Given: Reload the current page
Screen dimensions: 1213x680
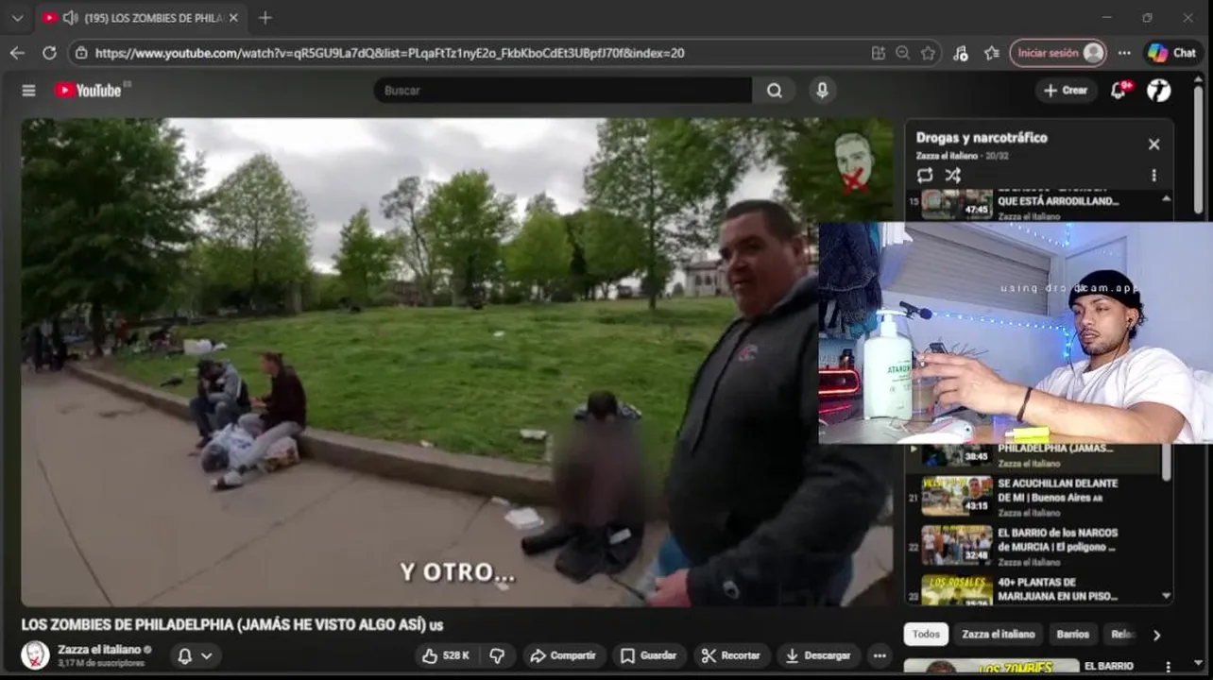Looking at the screenshot, I should [x=49, y=53].
